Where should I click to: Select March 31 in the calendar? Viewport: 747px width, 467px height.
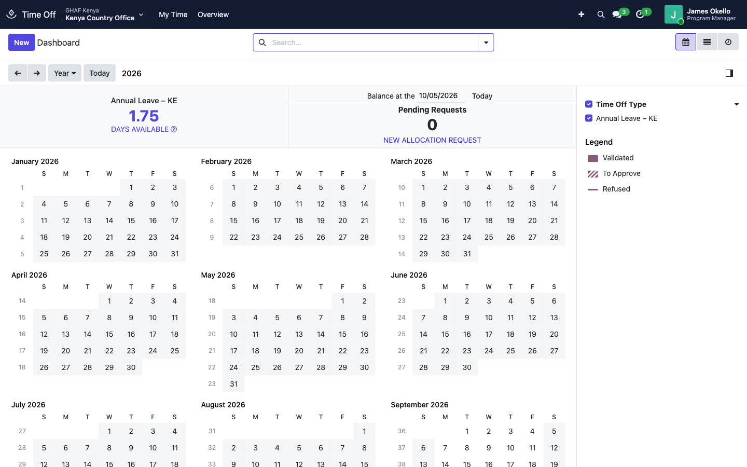click(x=467, y=254)
